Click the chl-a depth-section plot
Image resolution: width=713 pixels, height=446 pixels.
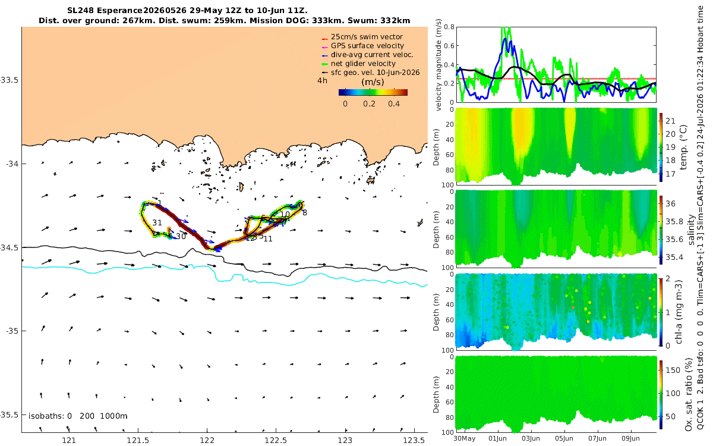pyautogui.click(x=556, y=311)
